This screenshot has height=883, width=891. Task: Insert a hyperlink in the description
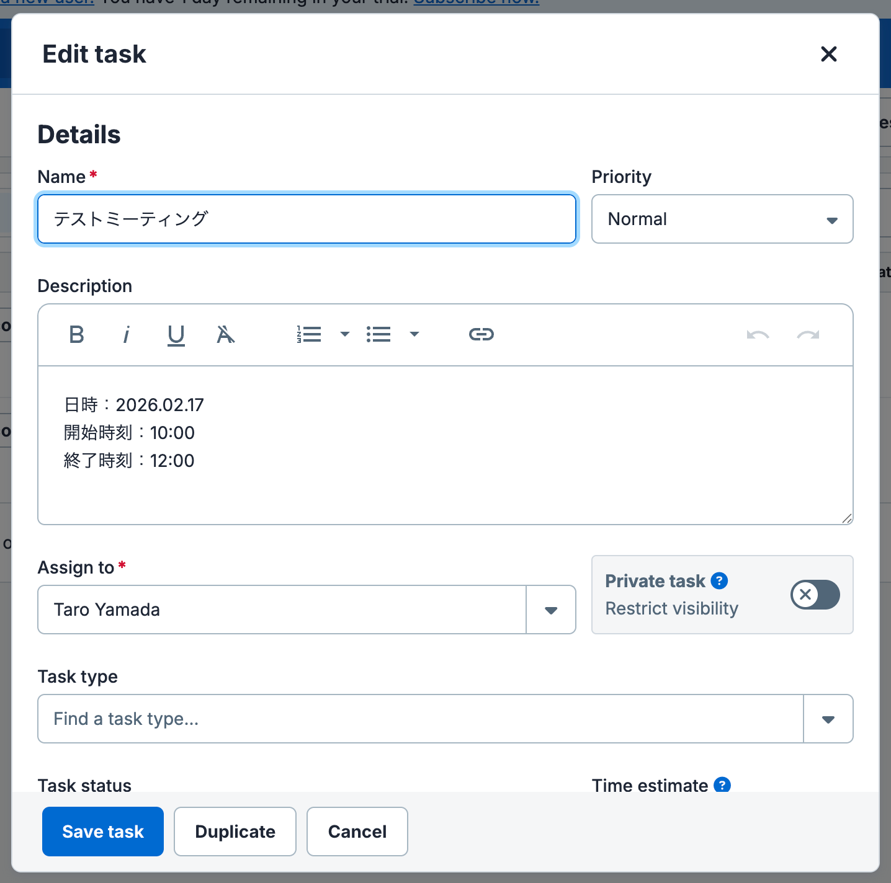pyautogui.click(x=481, y=335)
